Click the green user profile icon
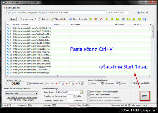Image resolution: width=158 pixels, height=113 pixels. click(129, 19)
